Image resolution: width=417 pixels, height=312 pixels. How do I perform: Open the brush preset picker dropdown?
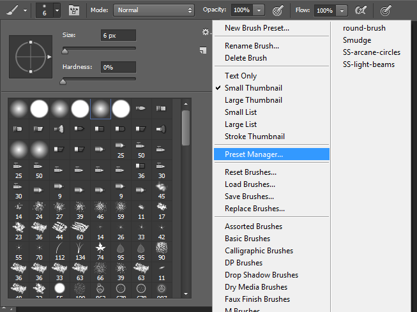click(57, 10)
